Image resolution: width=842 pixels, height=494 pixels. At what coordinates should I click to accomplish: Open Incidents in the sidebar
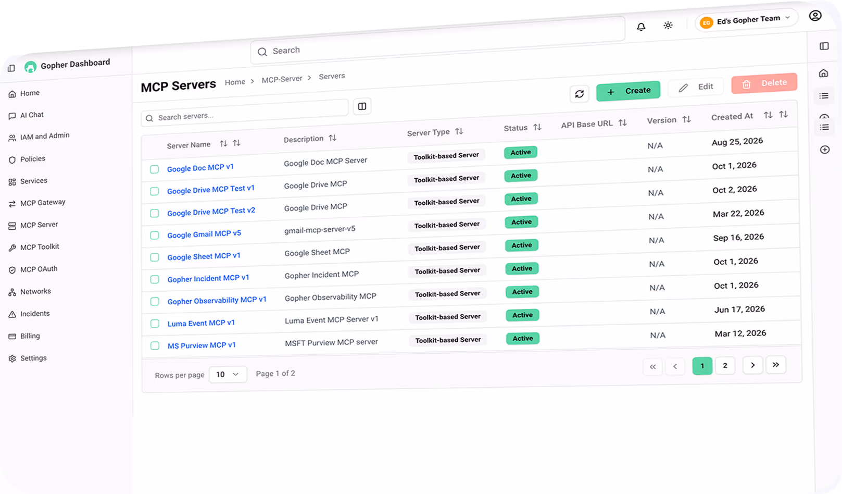[x=35, y=314]
